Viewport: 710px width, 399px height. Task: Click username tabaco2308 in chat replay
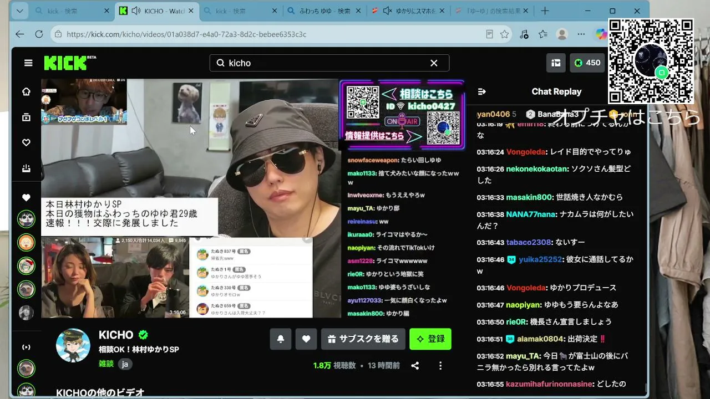[529, 242]
